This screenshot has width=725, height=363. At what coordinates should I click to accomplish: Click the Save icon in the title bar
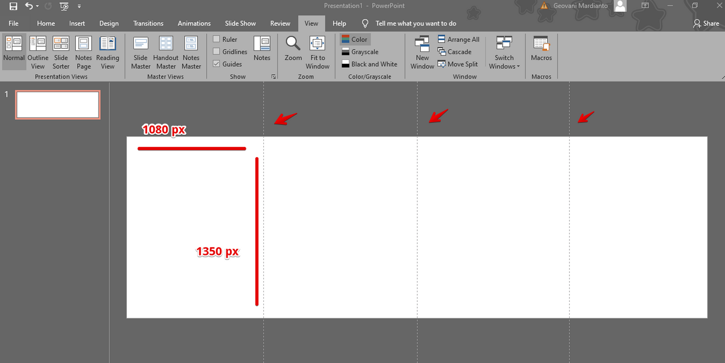coord(13,6)
